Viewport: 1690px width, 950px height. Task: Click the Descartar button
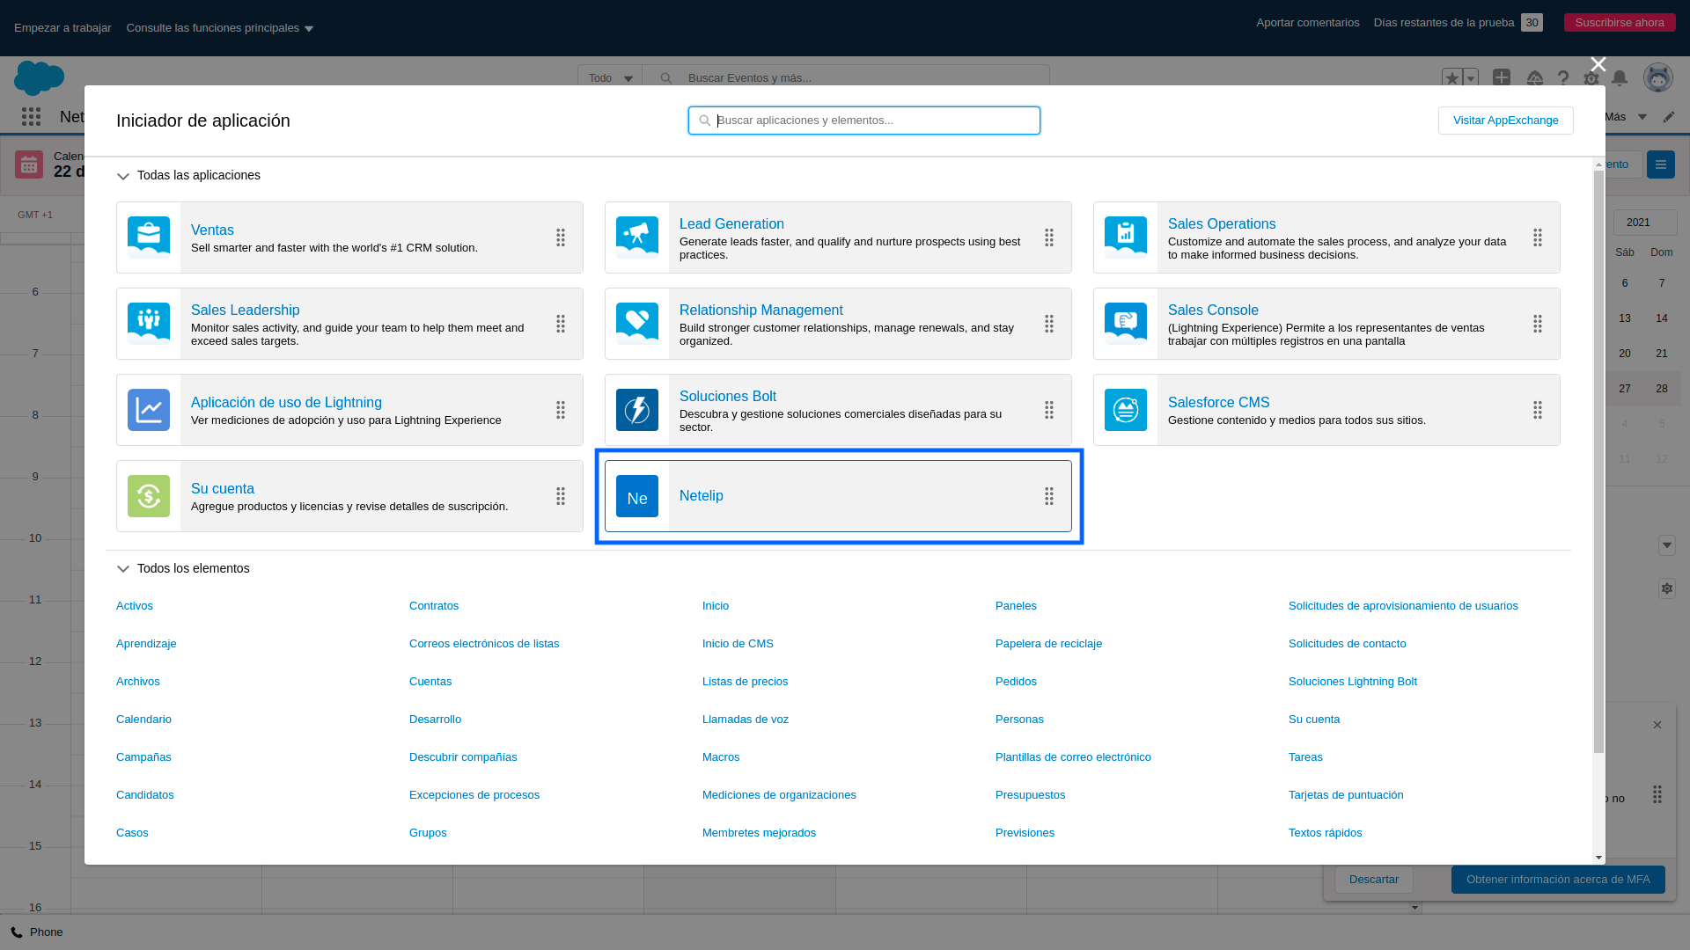point(1374,880)
